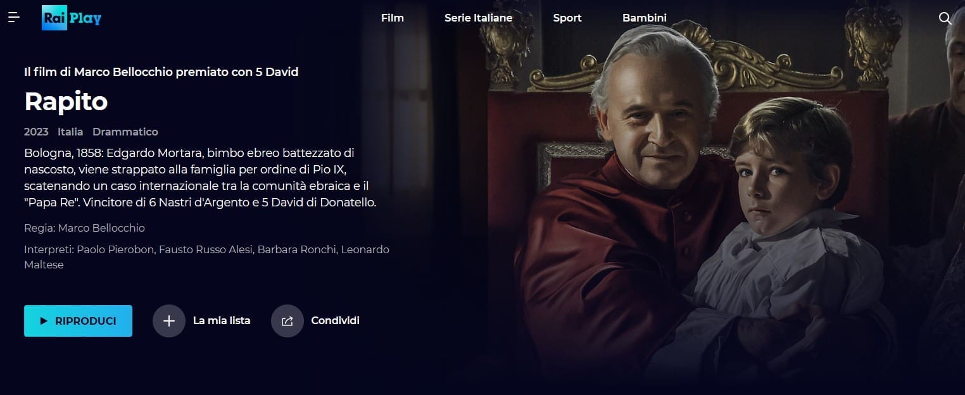Click the Rapito film title
Image resolution: width=965 pixels, height=395 pixels.
coord(66,101)
